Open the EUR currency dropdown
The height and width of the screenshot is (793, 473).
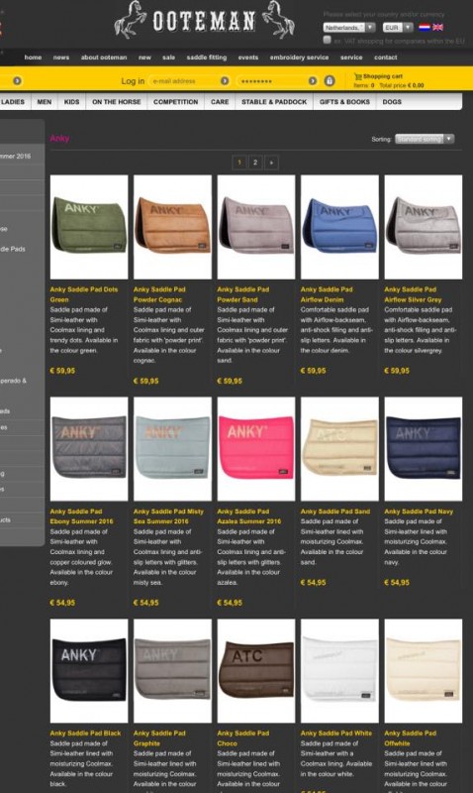tap(397, 28)
